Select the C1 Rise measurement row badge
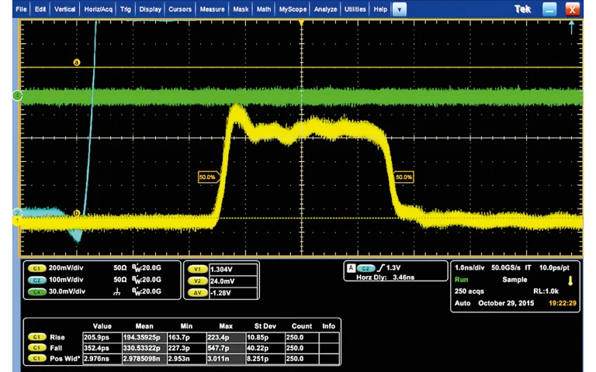596x372 pixels. (36, 337)
